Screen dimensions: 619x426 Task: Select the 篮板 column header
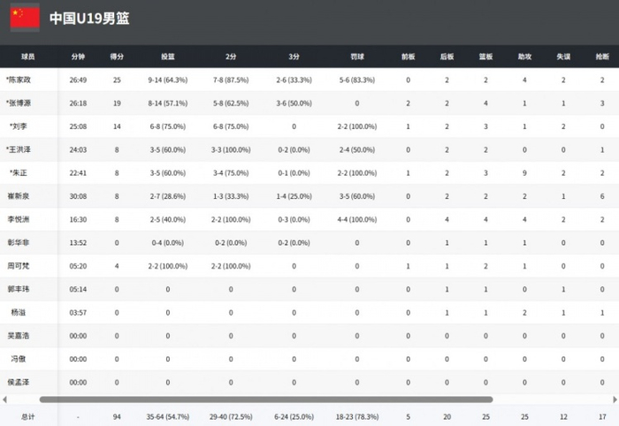[x=485, y=57]
